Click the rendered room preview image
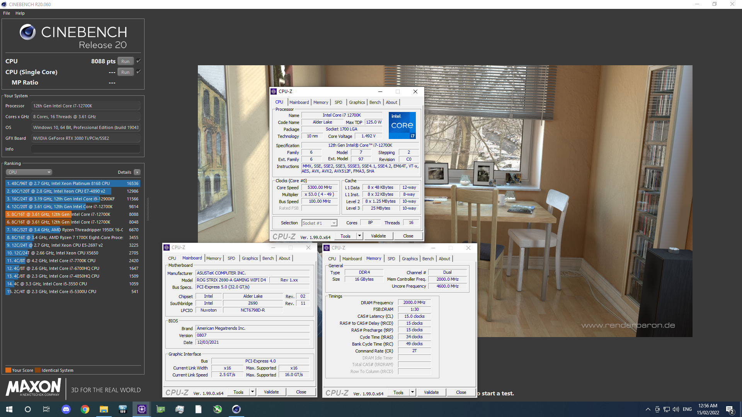The width and height of the screenshot is (742, 417). click(445, 201)
